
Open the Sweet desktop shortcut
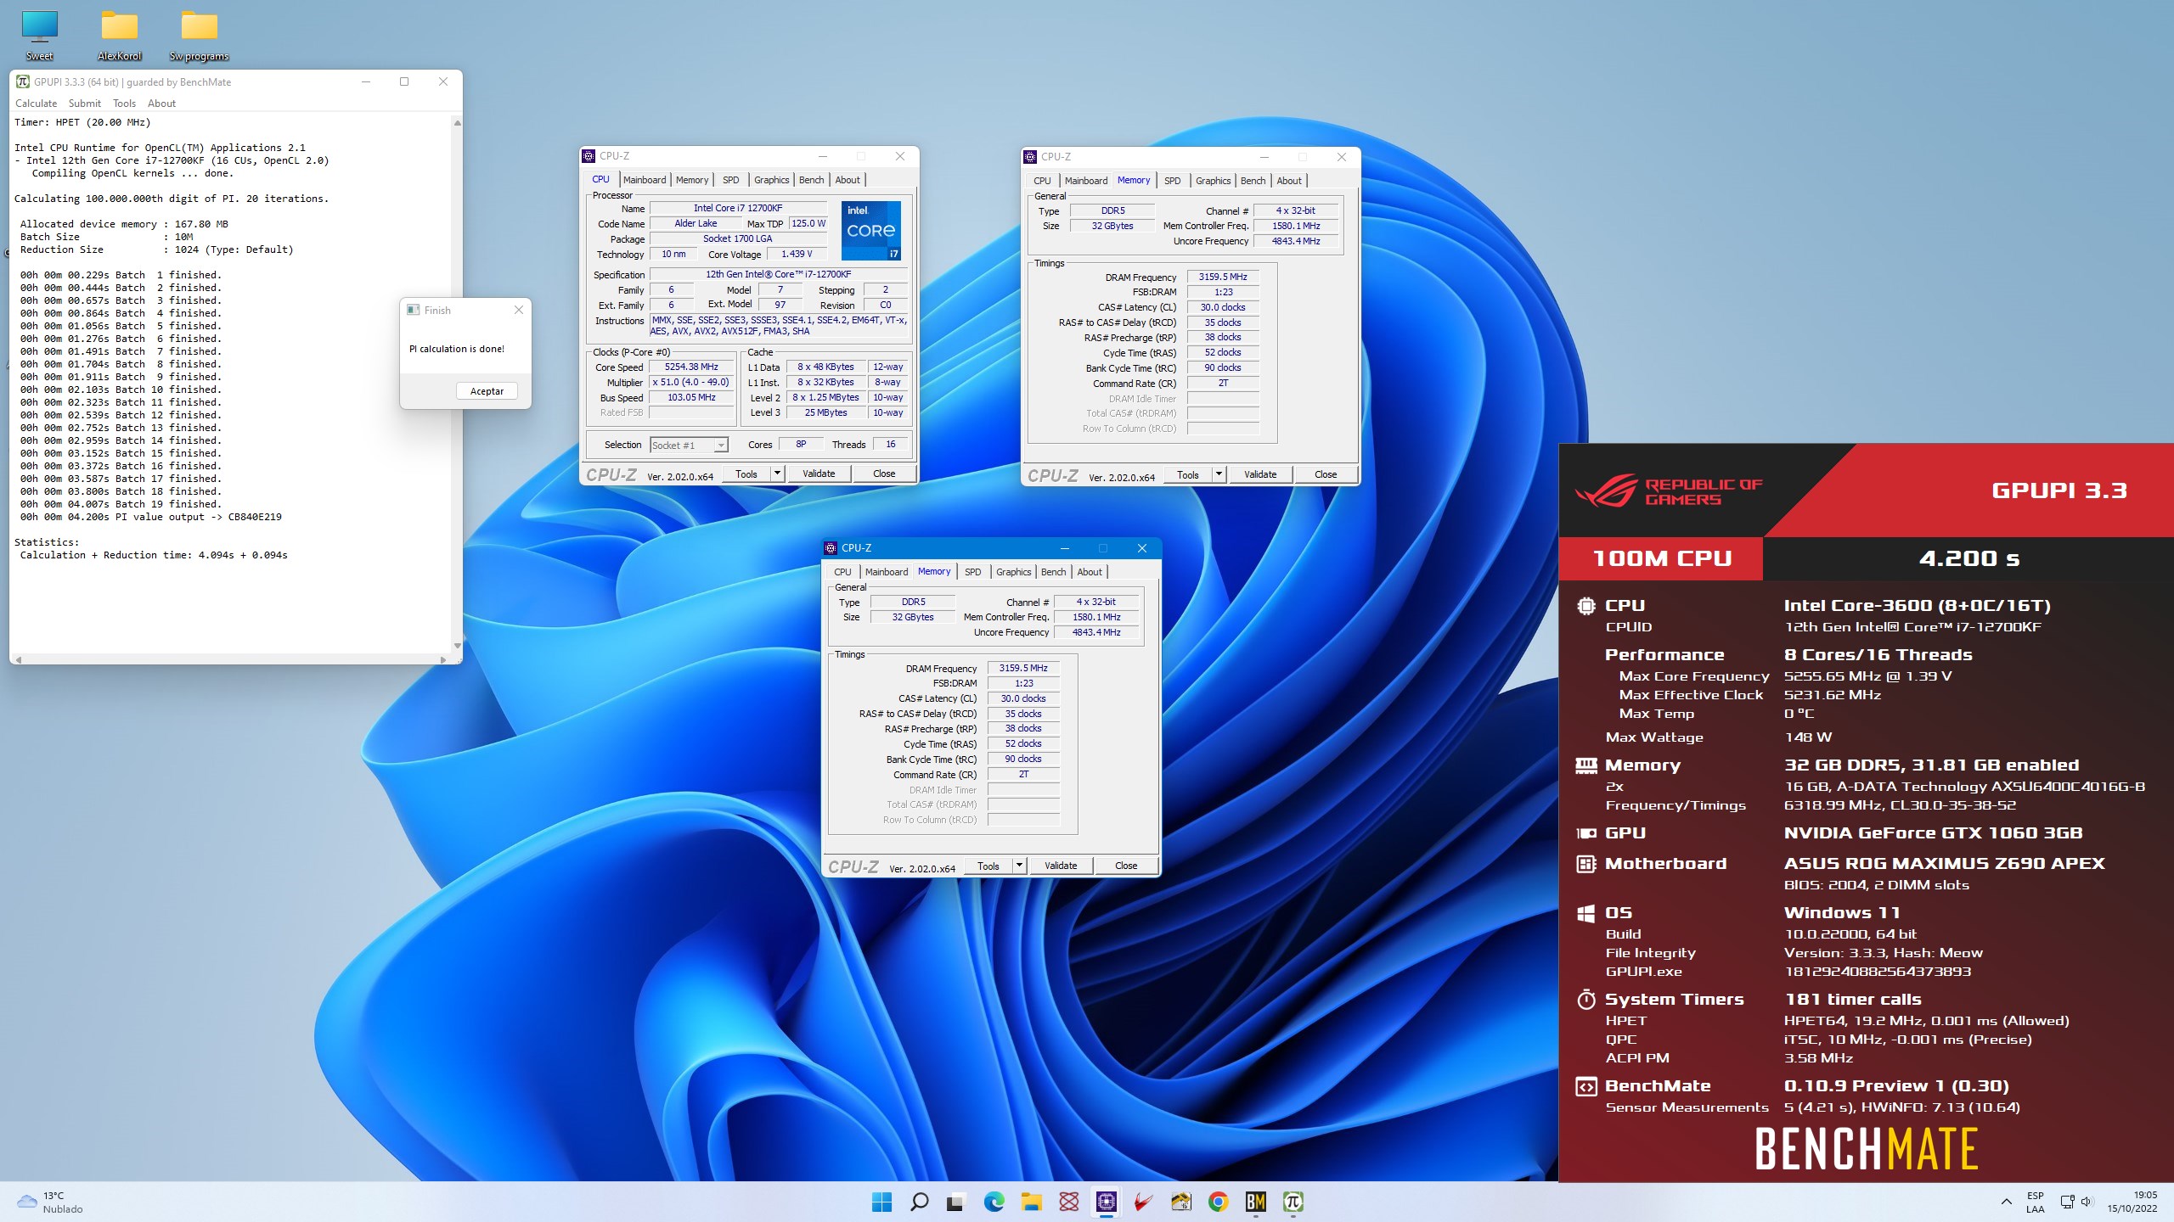point(39,34)
